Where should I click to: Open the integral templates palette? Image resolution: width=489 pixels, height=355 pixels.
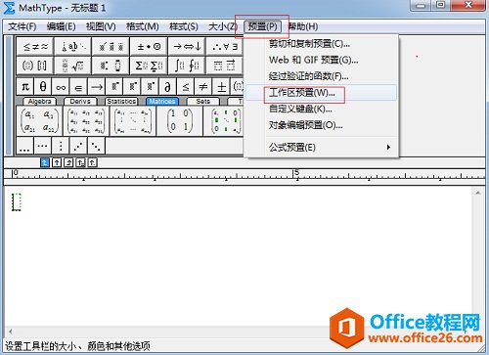pyautogui.click(x=187, y=66)
